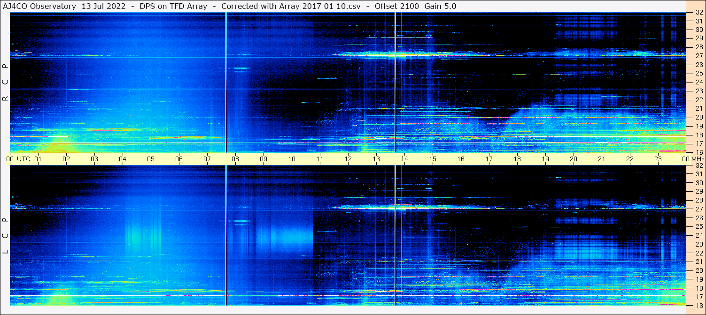Screen dimensions: 706x315
Task: Select the "Gain 5.0" header value
Action: (440, 6)
